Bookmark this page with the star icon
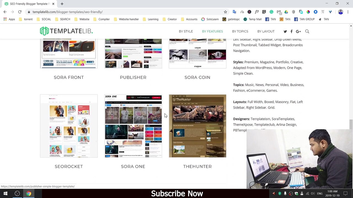The image size is (353, 198). tap(225, 12)
